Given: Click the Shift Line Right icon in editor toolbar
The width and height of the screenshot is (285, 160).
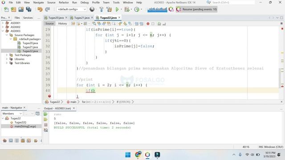Looking at the screenshot, I should tap(141, 24).
